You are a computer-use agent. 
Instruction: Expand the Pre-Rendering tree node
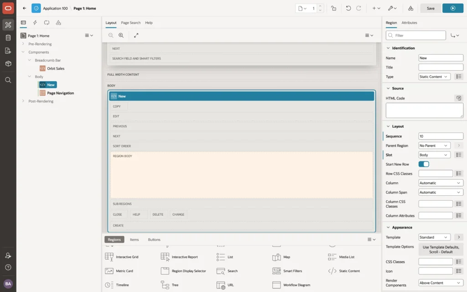(23, 44)
